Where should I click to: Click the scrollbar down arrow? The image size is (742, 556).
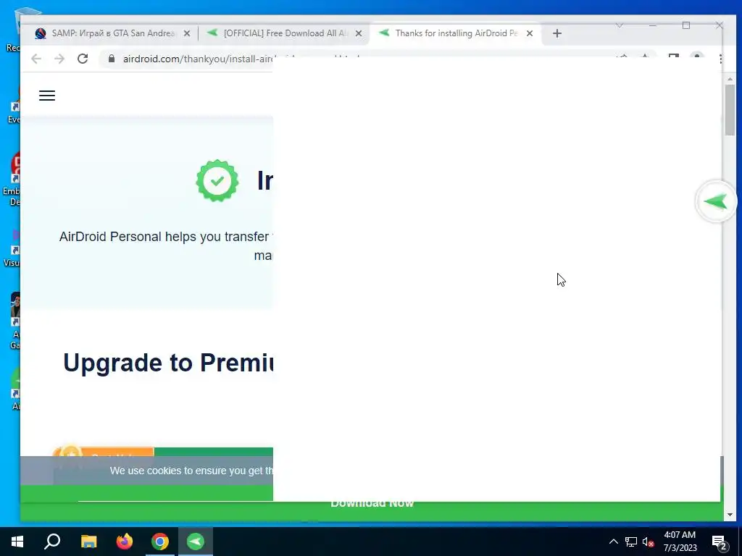[x=730, y=515]
